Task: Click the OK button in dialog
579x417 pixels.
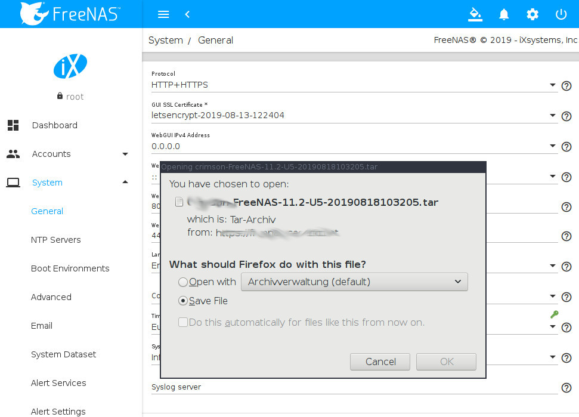Action: [446, 362]
